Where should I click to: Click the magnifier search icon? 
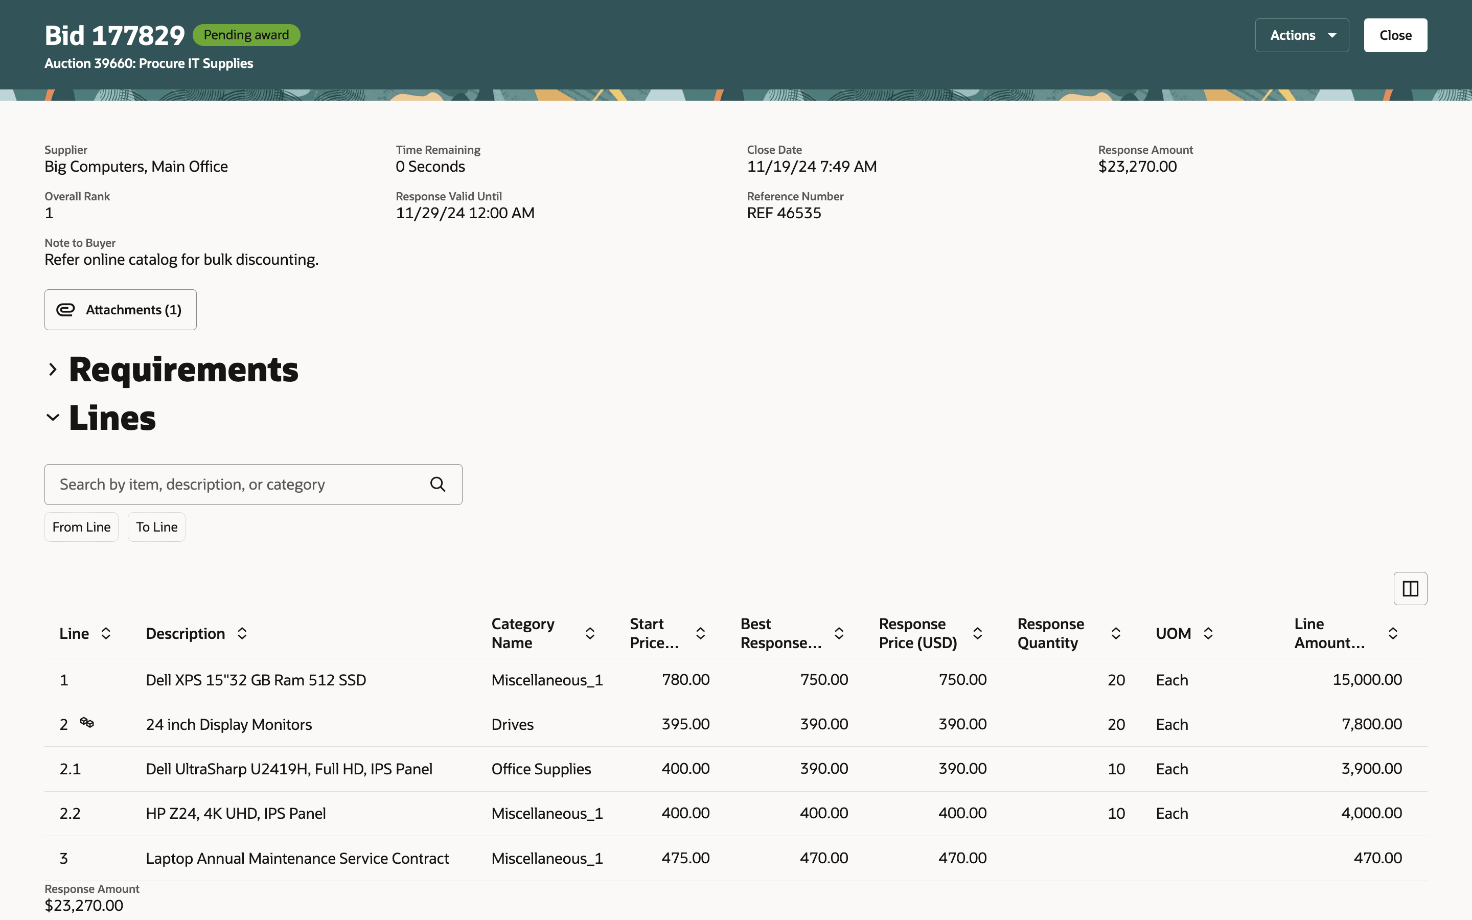point(438,485)
